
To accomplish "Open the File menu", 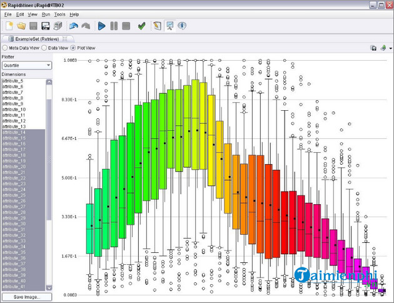I will [8, 14].
